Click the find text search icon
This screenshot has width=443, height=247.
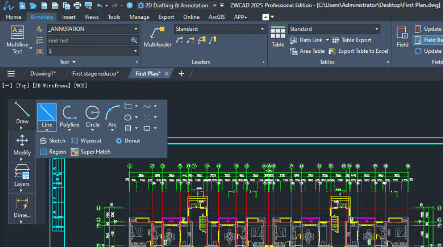click(x=134, y=40)
